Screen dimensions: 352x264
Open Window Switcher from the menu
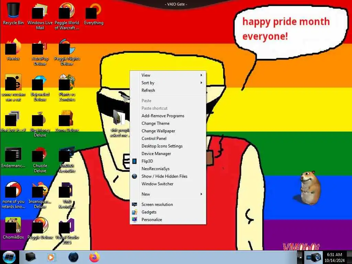(x=168, y=184)
